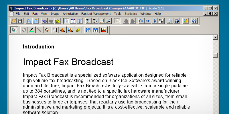Open the Fax List Management menu
The width and height of the screenshot is (229, 114).
click(96, 14)
